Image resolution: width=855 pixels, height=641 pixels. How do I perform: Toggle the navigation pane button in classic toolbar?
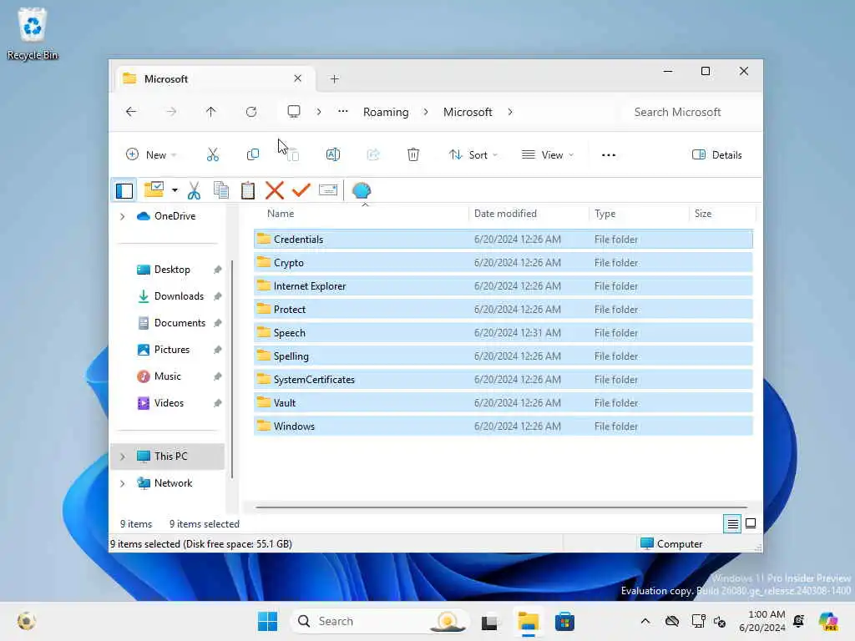click(124, 191)
